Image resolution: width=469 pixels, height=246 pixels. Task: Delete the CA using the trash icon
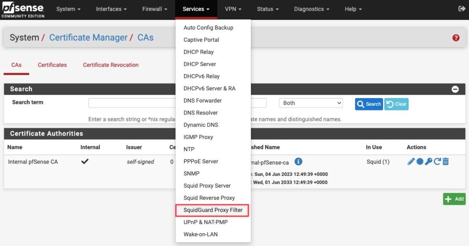446,162
